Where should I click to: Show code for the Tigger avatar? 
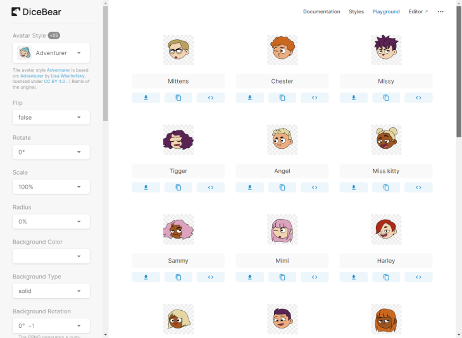click(211, 187)
